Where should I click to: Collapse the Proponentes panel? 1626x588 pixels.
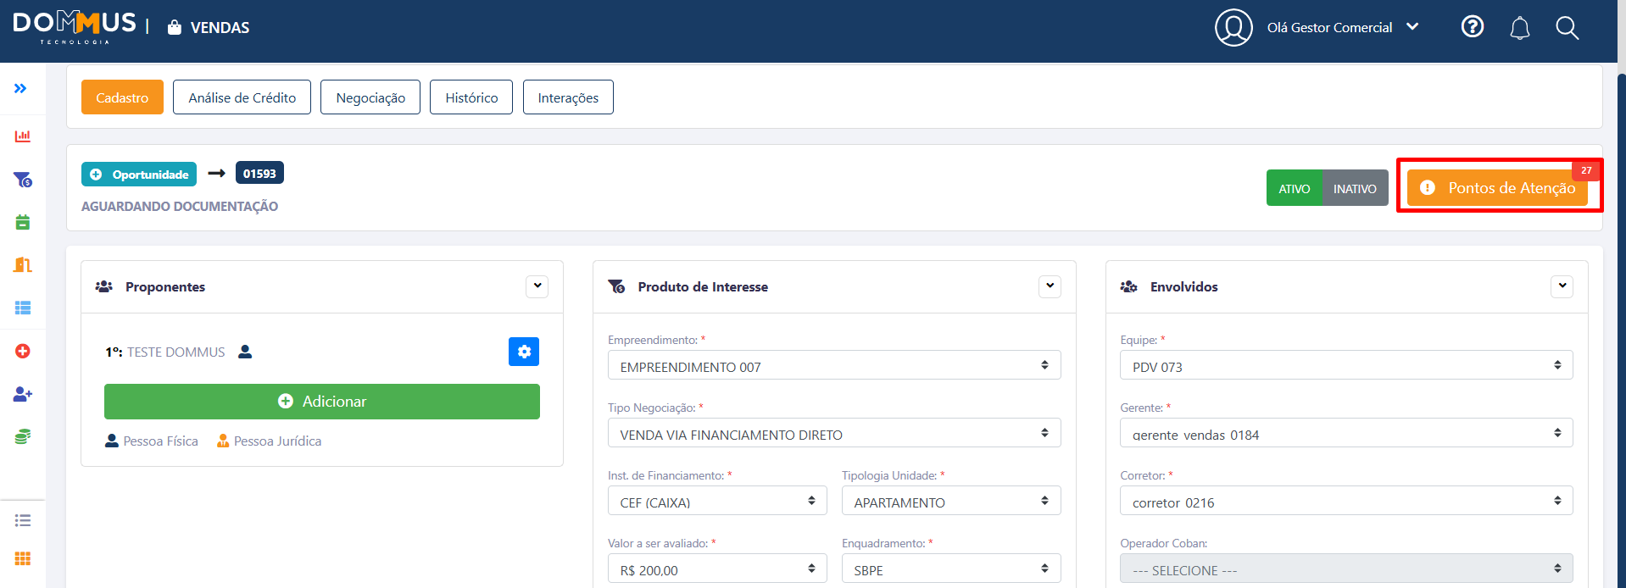click(x=537, y=286)
